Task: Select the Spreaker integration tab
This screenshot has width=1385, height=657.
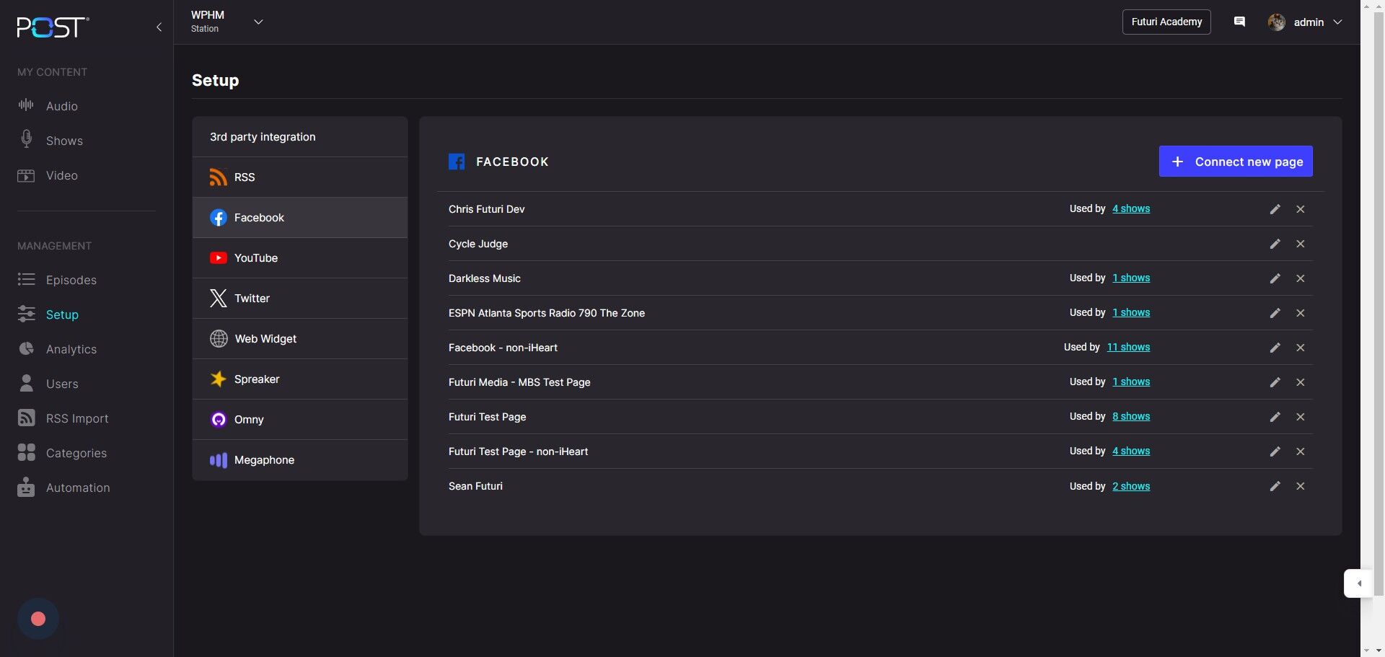Action: pyautogui.click(x=300, y=379)
